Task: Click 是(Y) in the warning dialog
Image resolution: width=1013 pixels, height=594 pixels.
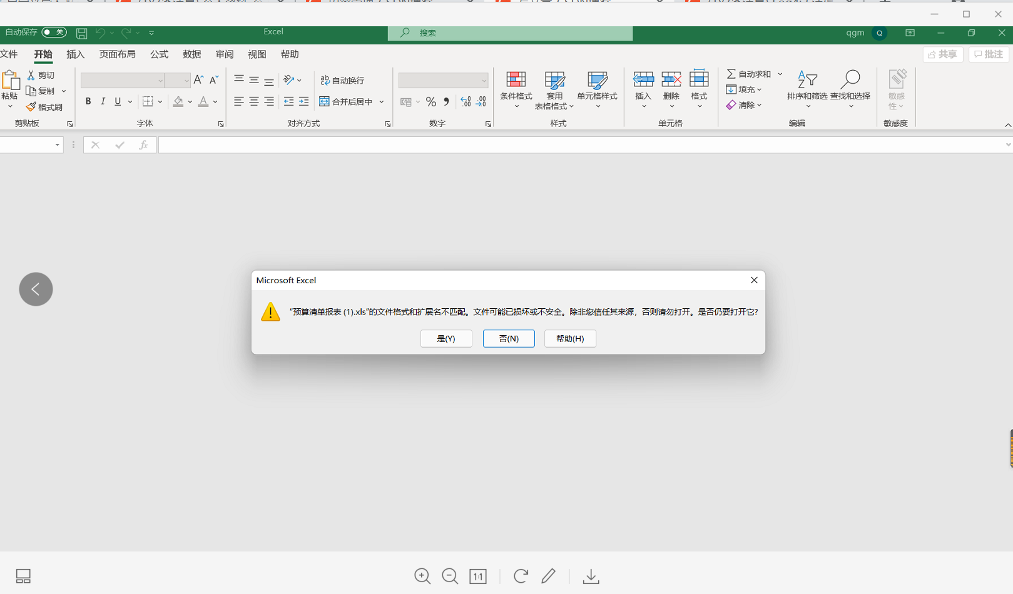Action: 446,338
